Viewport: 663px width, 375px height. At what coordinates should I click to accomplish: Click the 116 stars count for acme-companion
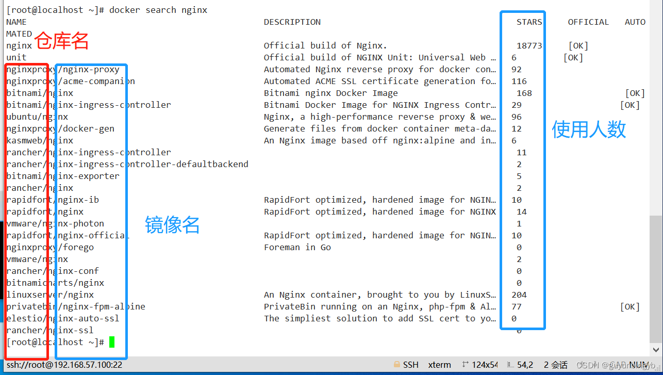tap(519, 81)
